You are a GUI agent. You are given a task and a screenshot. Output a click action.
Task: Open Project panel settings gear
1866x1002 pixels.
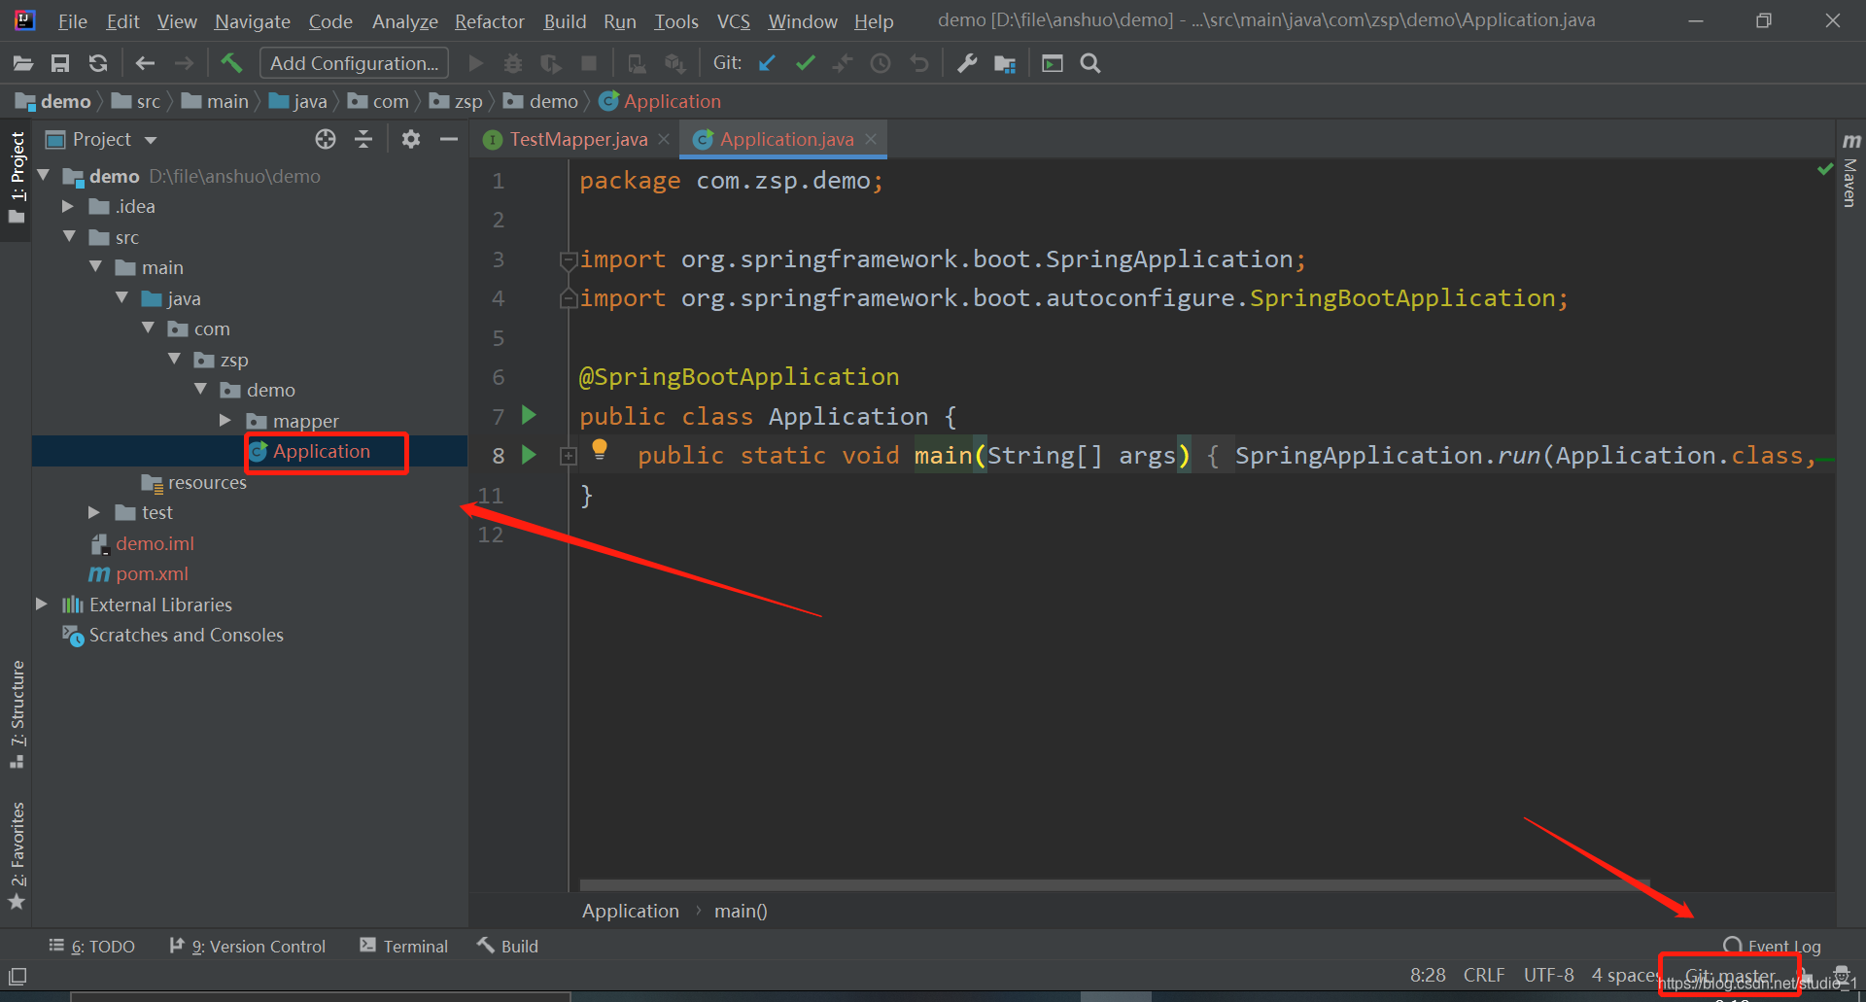pyautogui.click(x=411, y=139)
